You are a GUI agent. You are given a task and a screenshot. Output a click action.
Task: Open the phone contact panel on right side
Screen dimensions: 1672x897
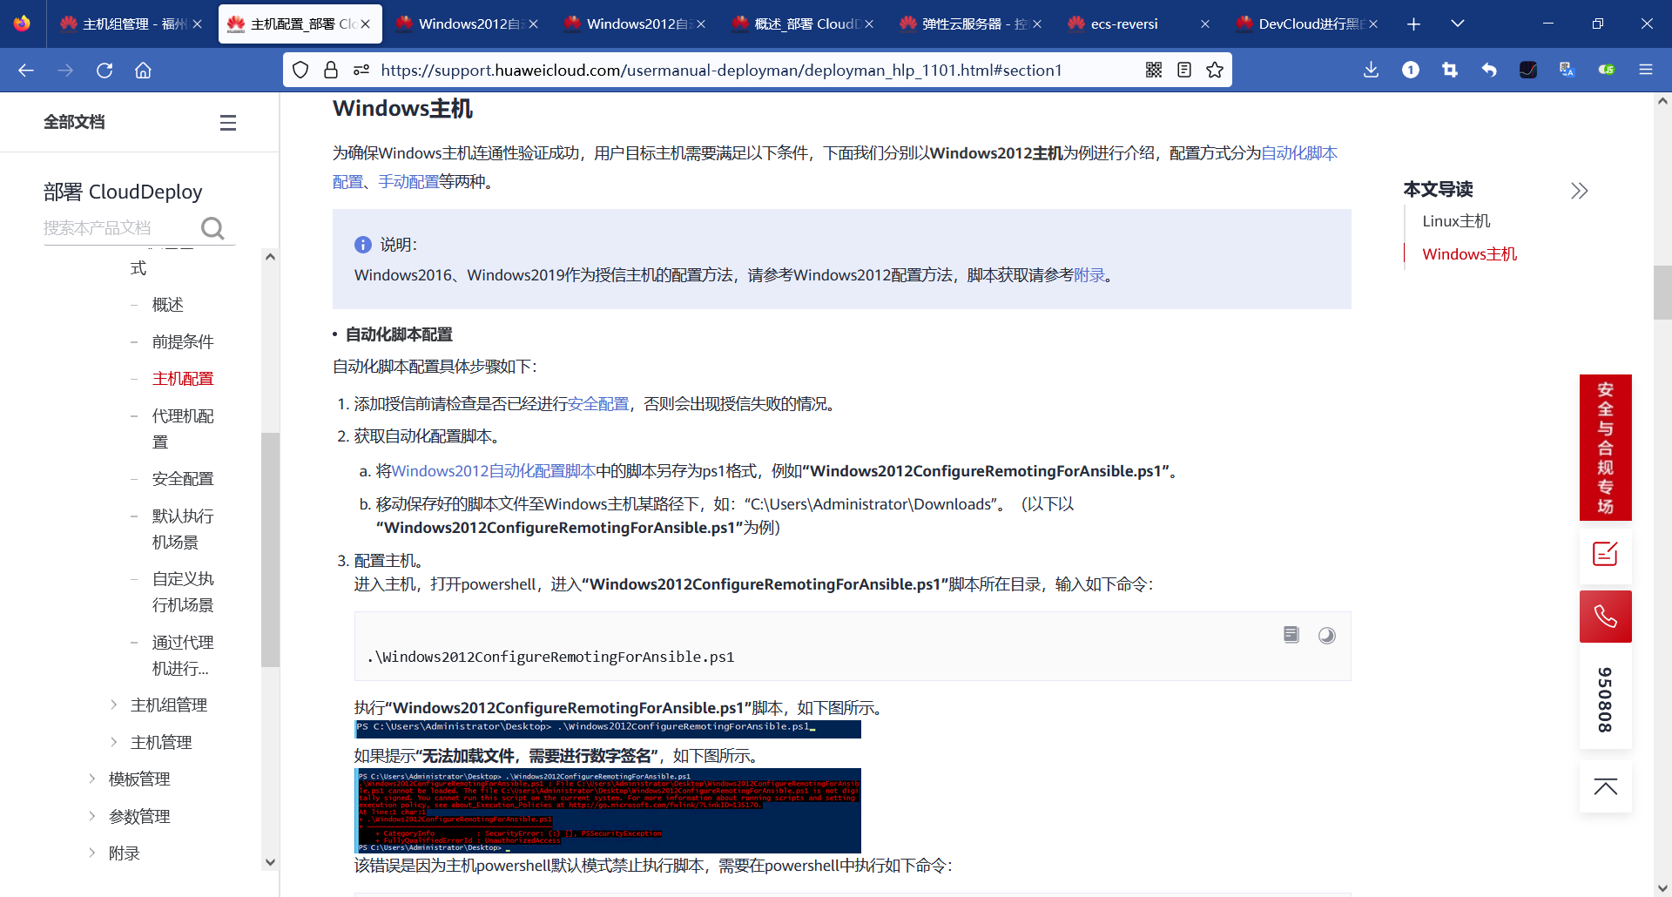click(1606, 616)
